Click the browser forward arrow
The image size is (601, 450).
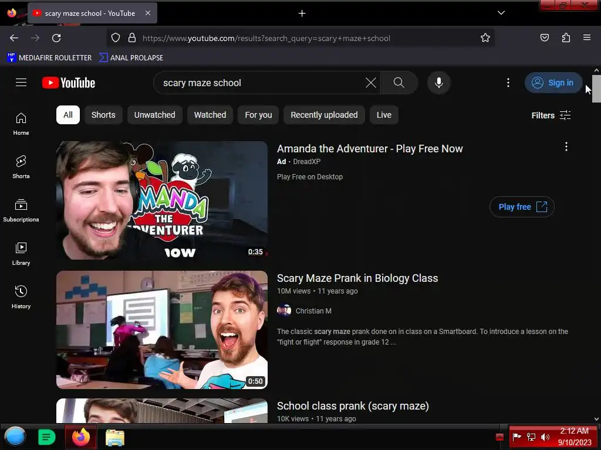[35, 38]
